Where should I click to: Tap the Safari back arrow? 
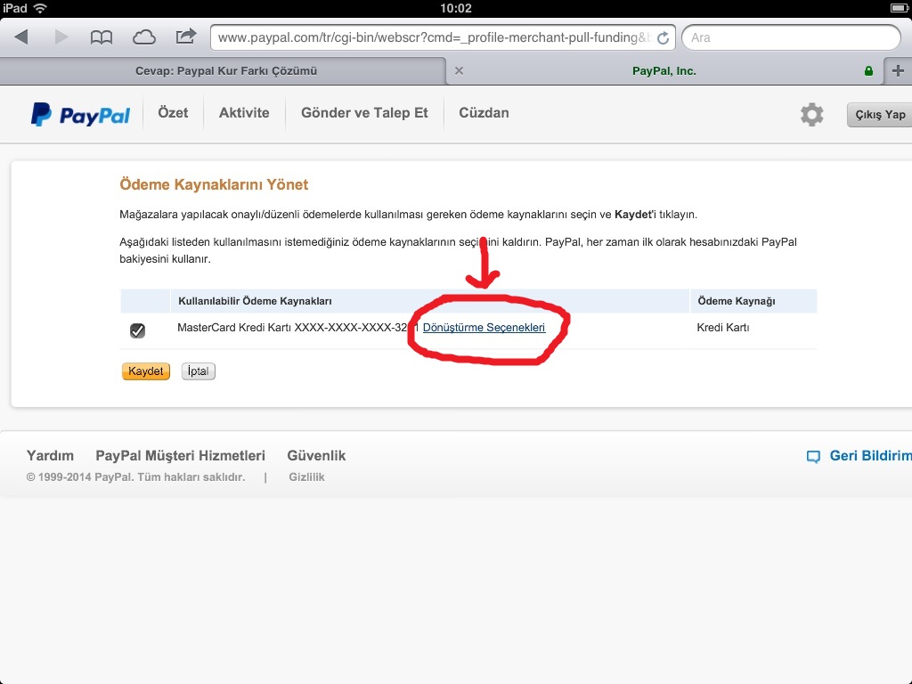click(x=21, y=37)
